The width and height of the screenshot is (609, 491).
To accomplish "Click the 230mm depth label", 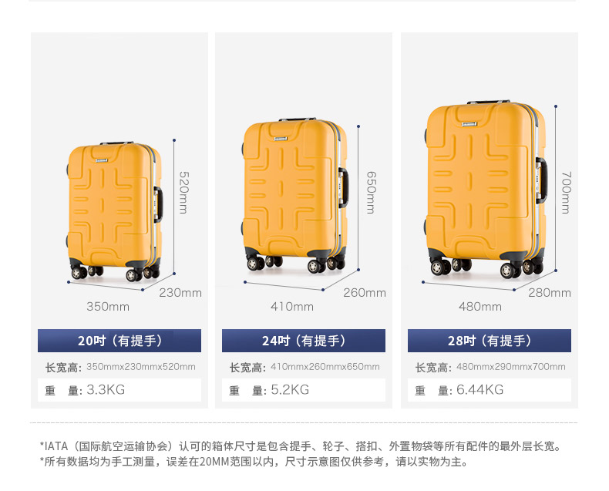I will click(x=180, y=292).
